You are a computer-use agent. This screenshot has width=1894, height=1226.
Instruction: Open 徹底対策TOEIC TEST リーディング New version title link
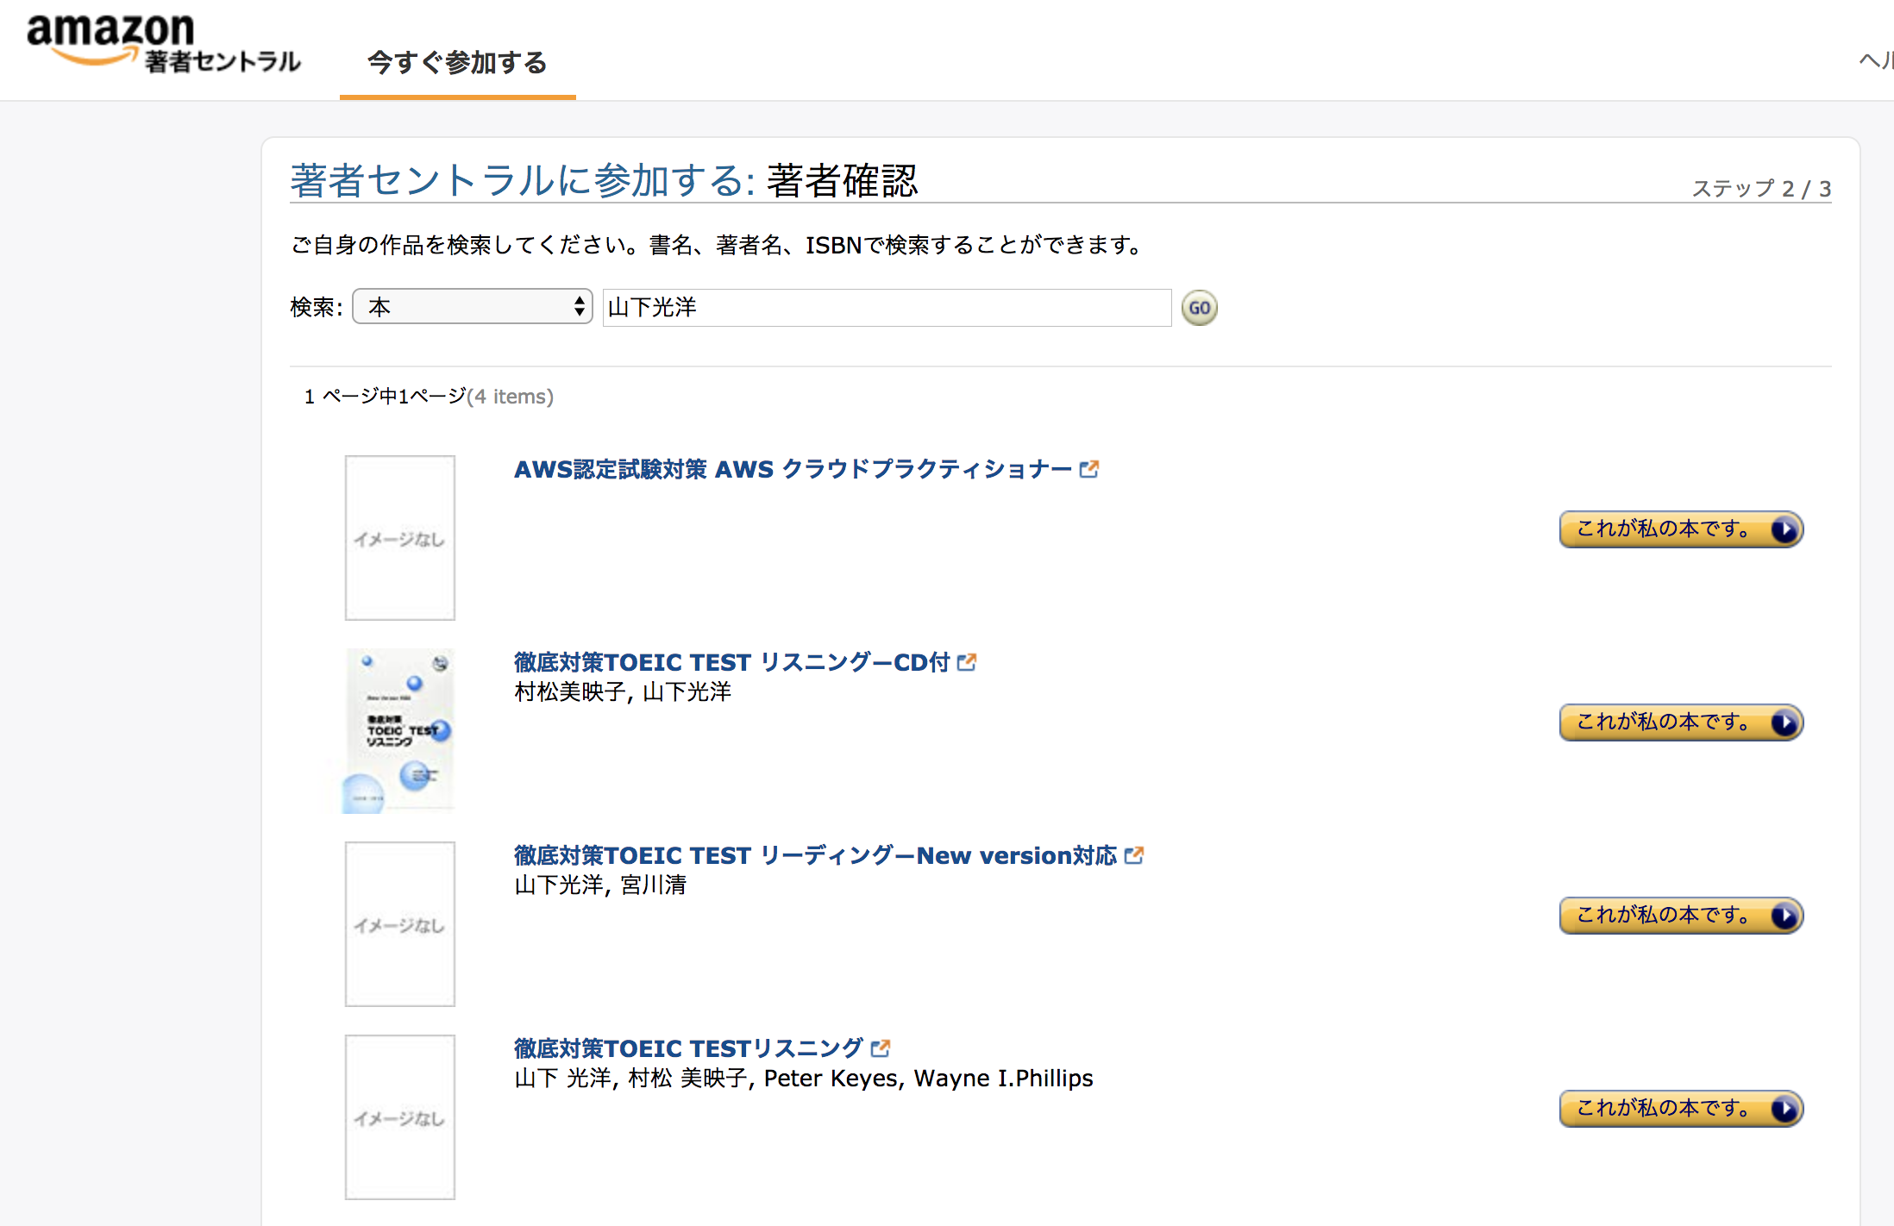[815, 855]
